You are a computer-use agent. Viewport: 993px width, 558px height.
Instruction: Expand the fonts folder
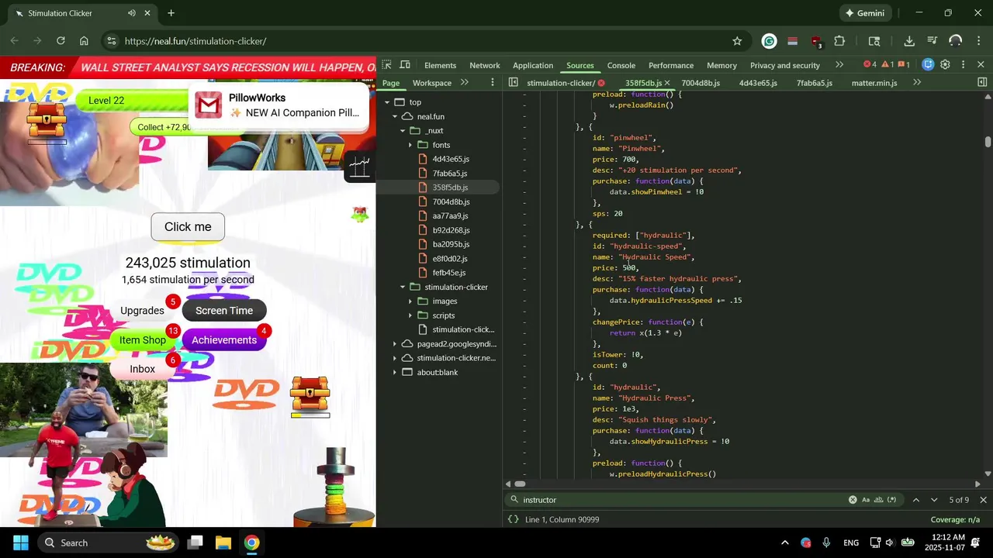410,145
